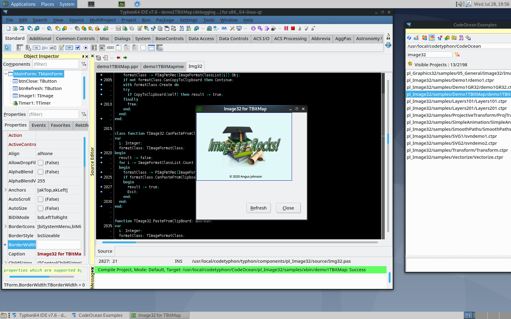Open the history dropdown in the source editor toolbar
This screenshot has width=511, height=319.
point(112,58)
